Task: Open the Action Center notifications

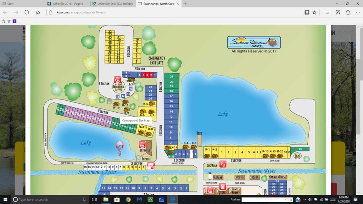Action: (x=355, y=200)
